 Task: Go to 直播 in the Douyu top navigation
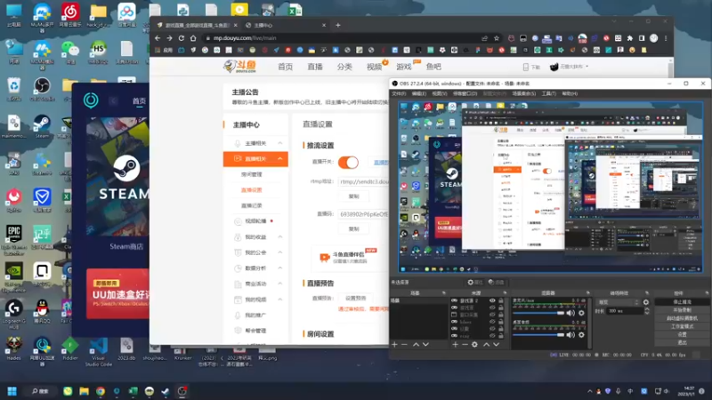315,67
